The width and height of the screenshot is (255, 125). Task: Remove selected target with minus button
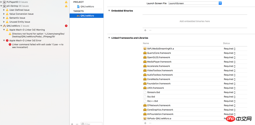coord(77,124)
